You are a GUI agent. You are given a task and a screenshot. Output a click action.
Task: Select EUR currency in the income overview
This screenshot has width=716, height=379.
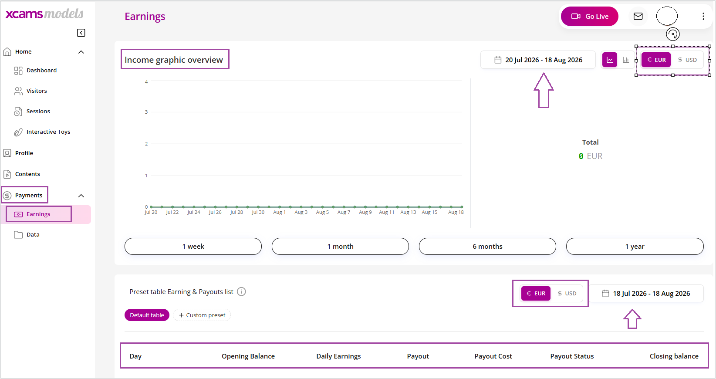(x=656, y=60)
